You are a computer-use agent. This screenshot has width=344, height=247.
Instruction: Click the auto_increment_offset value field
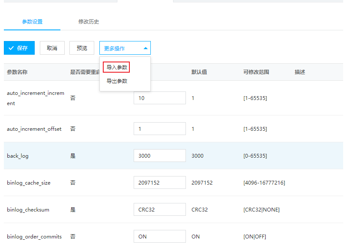pyautogui.click(x=159, y=129)
